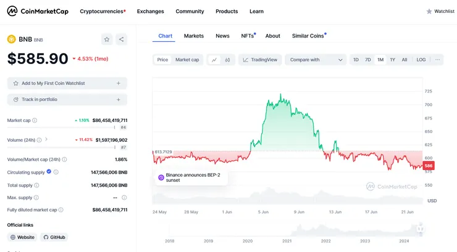The height and width of the screenshot is (252, 457).
Task: Click the Fully diluted market cap info icon
Action: coord(61,210)
